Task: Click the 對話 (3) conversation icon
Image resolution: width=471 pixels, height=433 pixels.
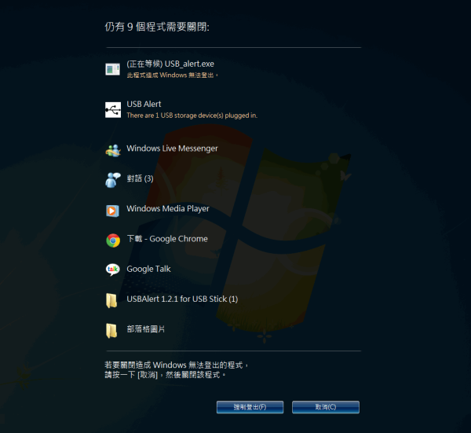Action: coord(113,180)
